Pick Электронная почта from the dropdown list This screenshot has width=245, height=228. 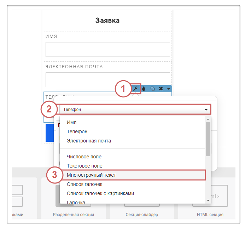coord(89,141)
